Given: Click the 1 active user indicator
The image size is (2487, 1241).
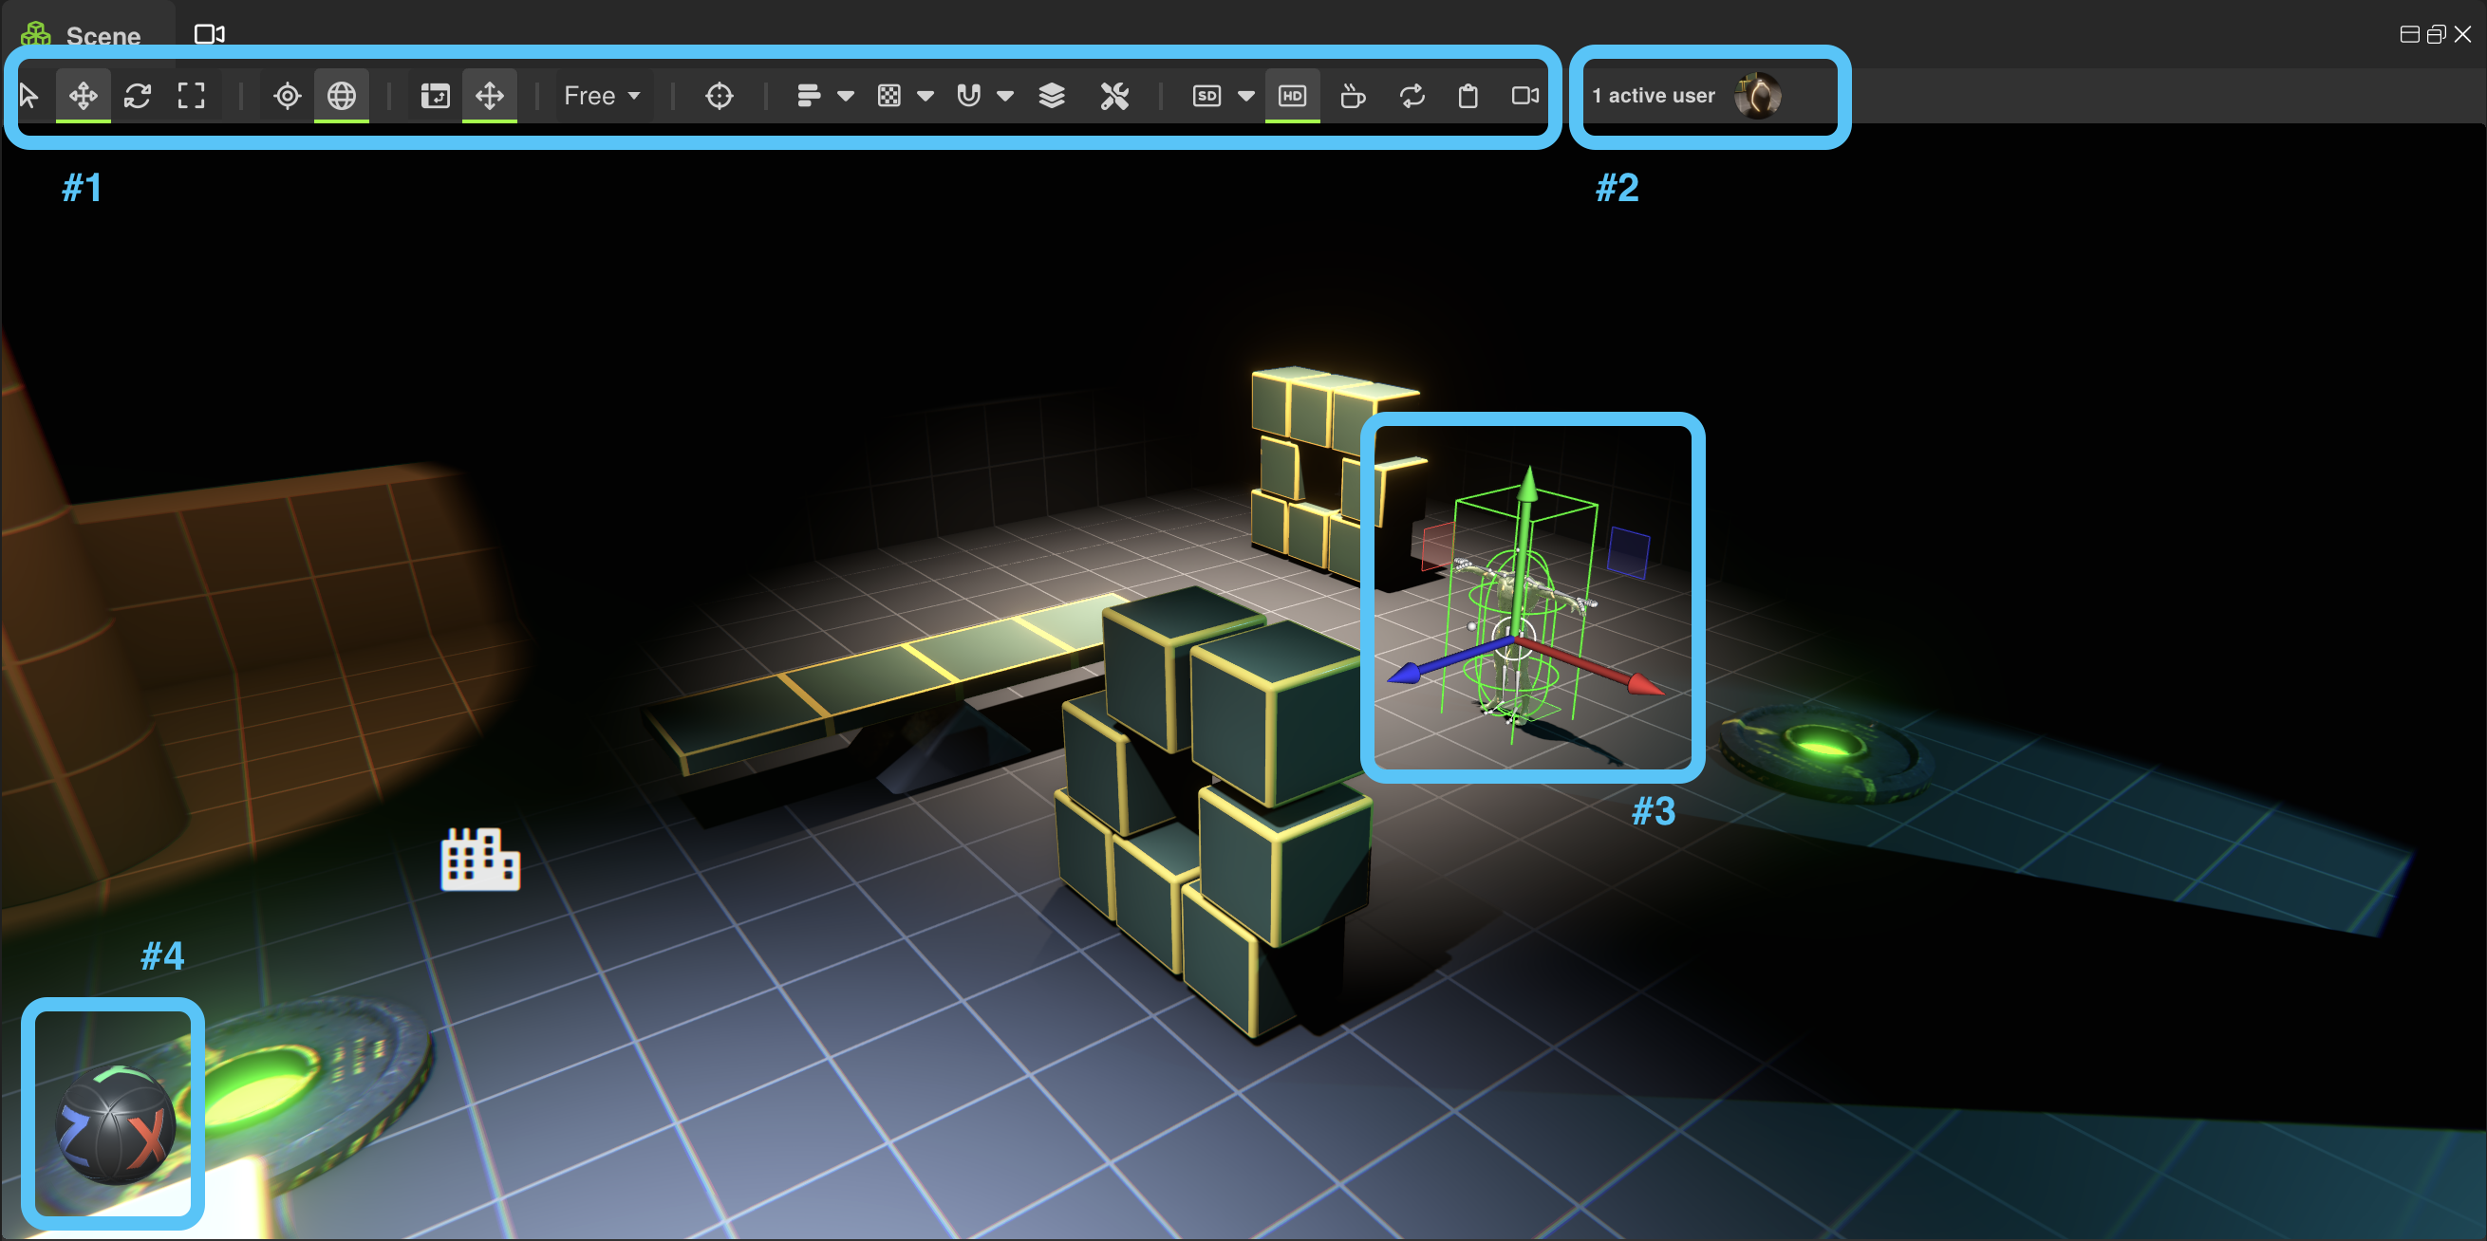Looking at the screenshot, I should [1654, 95].
